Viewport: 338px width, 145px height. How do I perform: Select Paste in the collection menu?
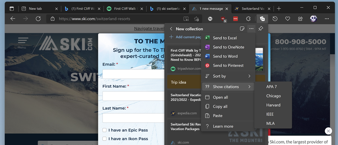(x=228, y=116)
